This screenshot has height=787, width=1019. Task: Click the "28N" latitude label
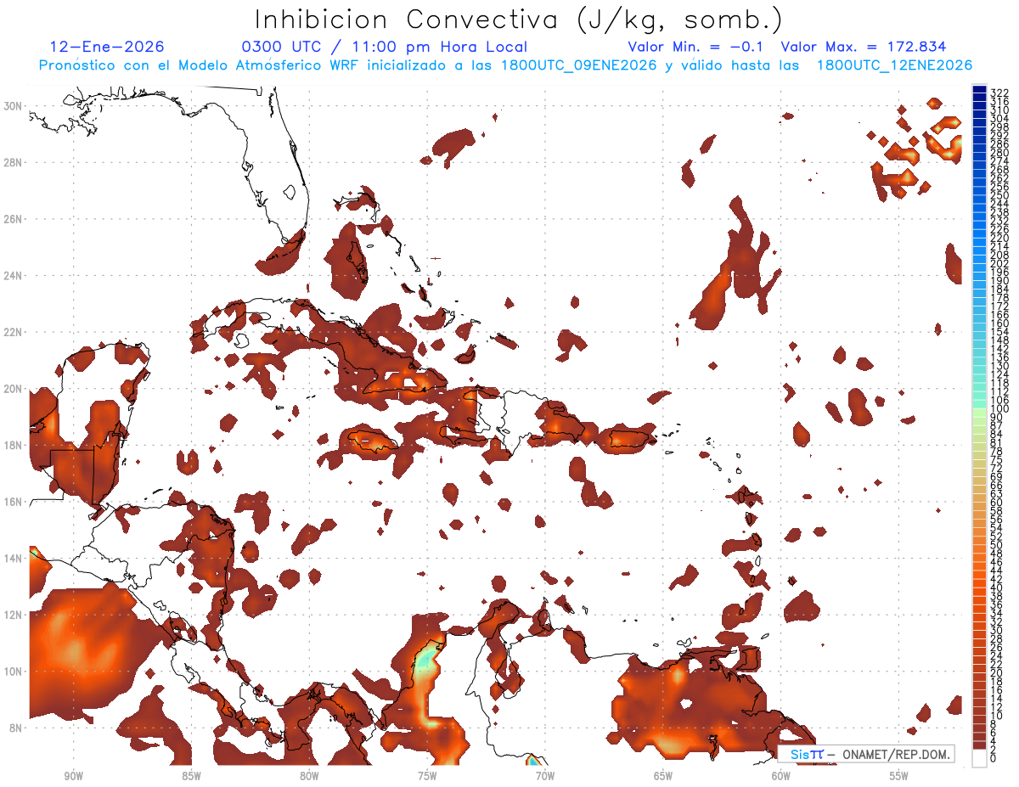14,162
